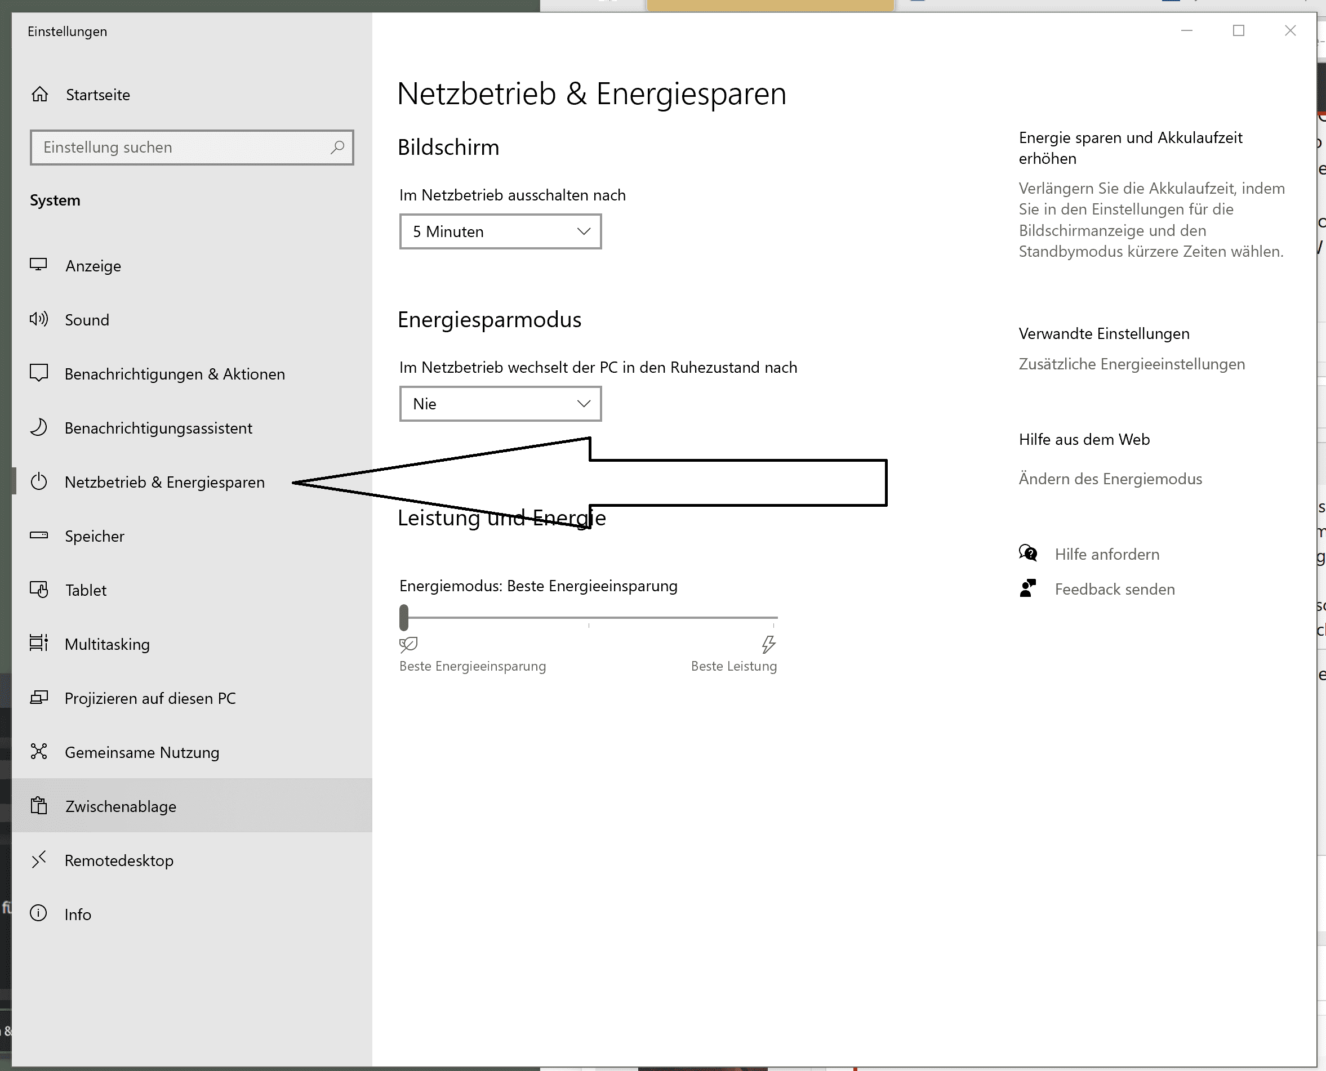Open Gemeinsame Nutzung settings
This screenshot has width=1326, height=1071.
(192, 752)
